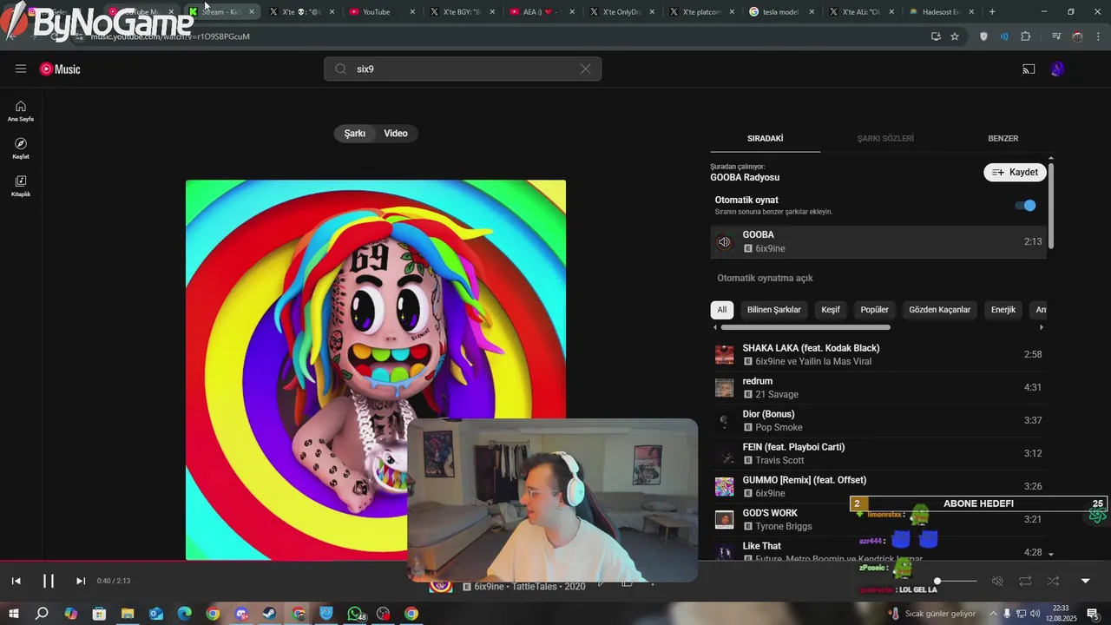Show hidden system tray icons
The height and width of the screenshot is (625, 1111).
993,614
